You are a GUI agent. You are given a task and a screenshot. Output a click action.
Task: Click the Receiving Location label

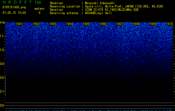click(65, 6)
